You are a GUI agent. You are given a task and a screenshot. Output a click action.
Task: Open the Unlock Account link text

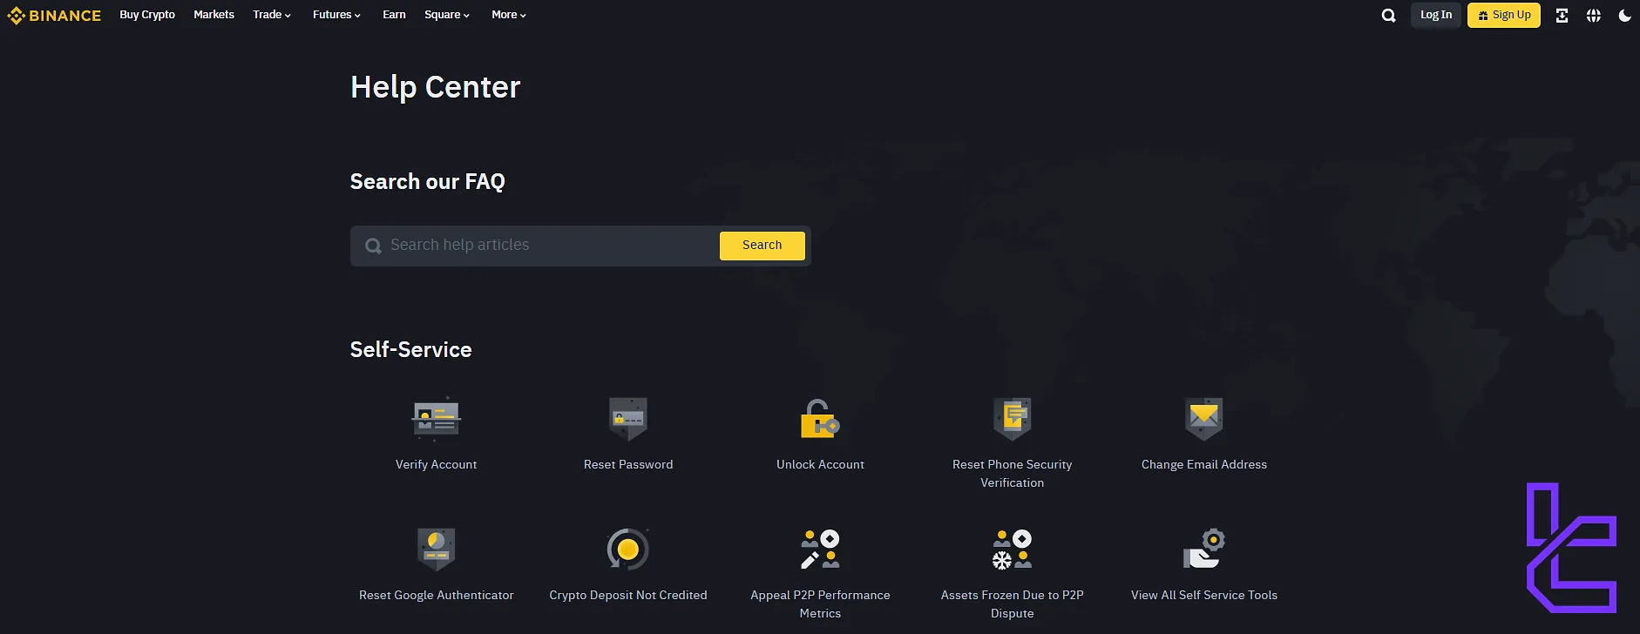pyautogui.click(x=820, y=464)
